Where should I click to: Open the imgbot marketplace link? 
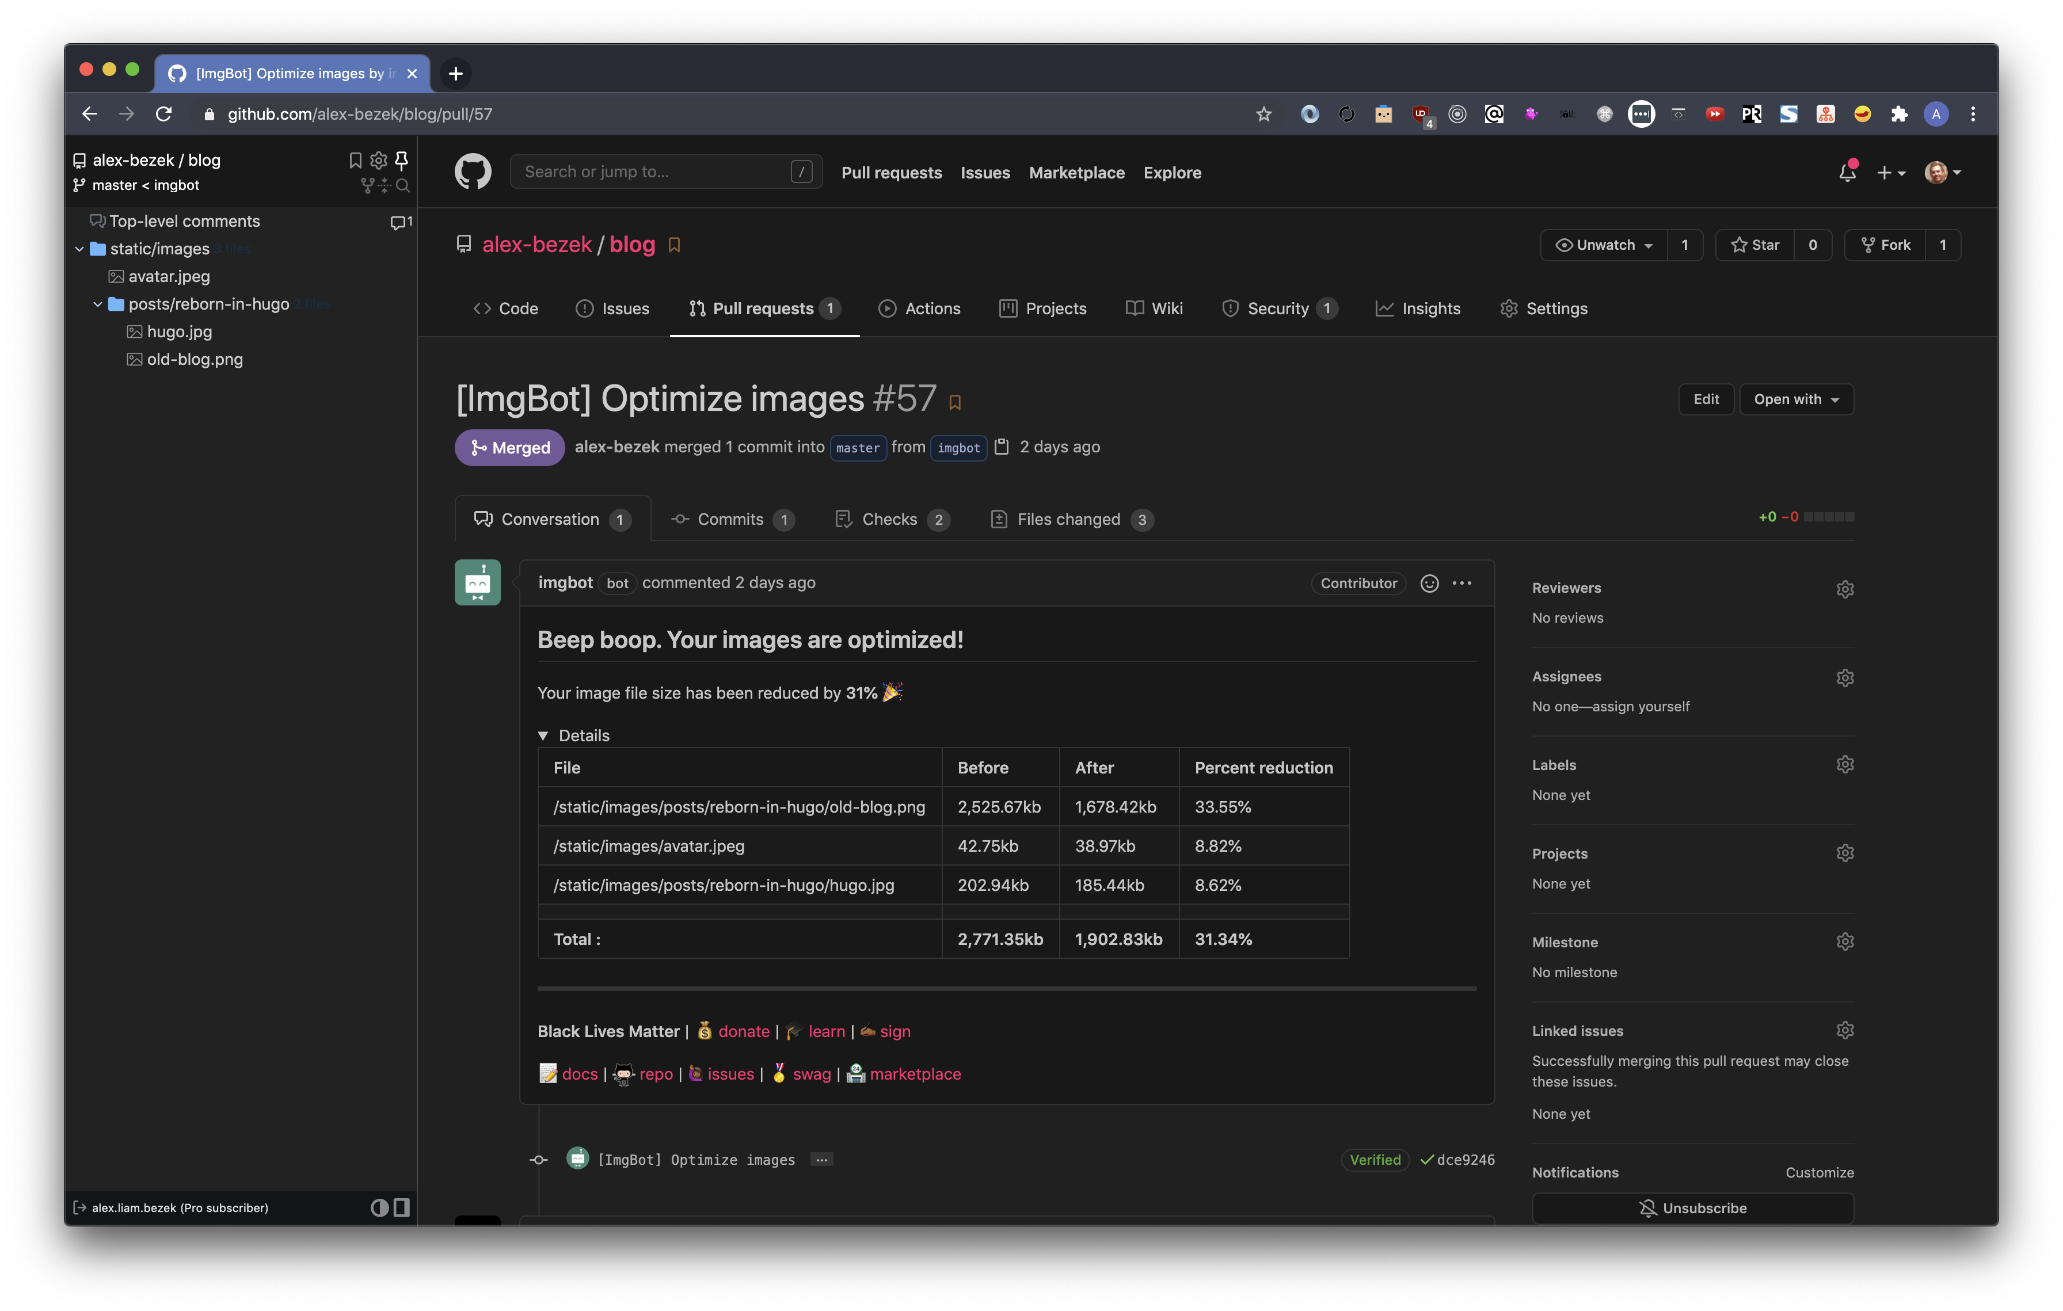click(x=915, y=1074)
